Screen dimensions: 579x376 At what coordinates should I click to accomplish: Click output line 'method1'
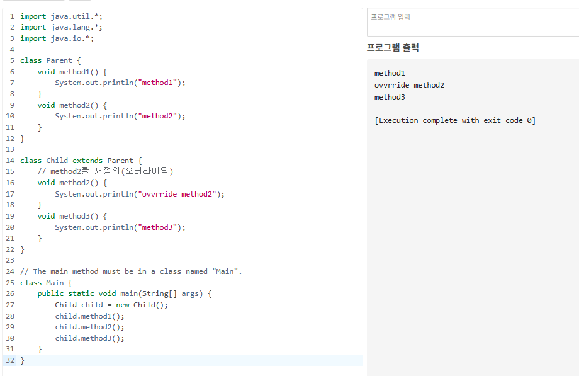click(x=390, y=73)
